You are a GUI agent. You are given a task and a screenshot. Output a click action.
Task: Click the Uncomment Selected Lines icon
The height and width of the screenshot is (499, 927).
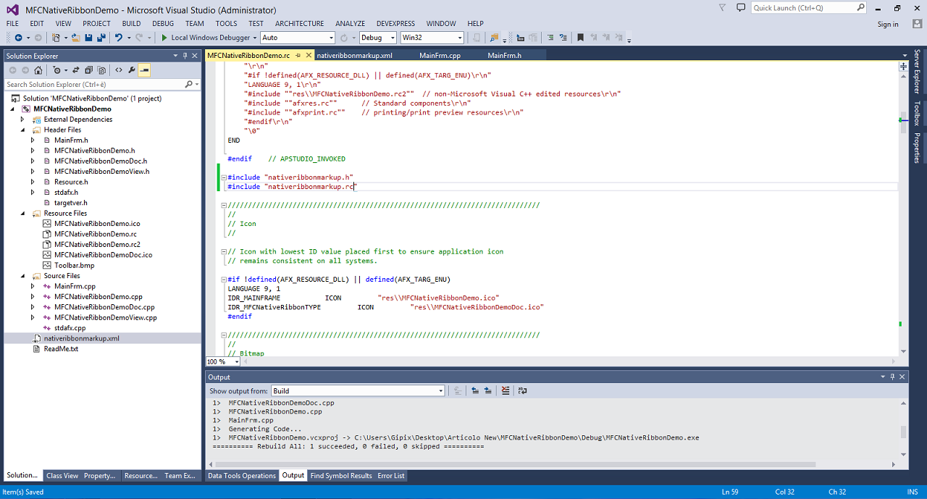562,38
